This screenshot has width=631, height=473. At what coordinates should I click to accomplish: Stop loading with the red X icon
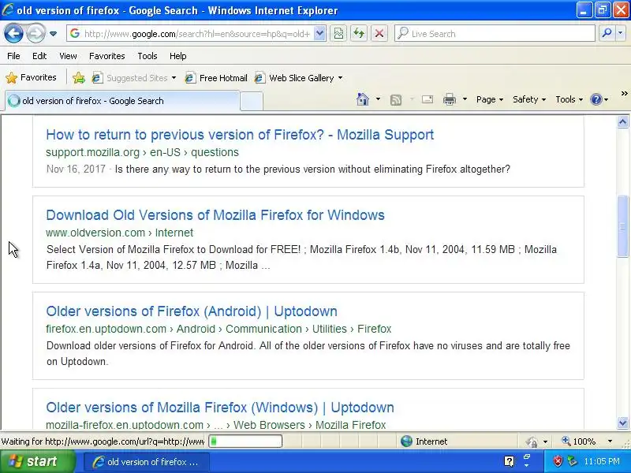coord(379,34)
